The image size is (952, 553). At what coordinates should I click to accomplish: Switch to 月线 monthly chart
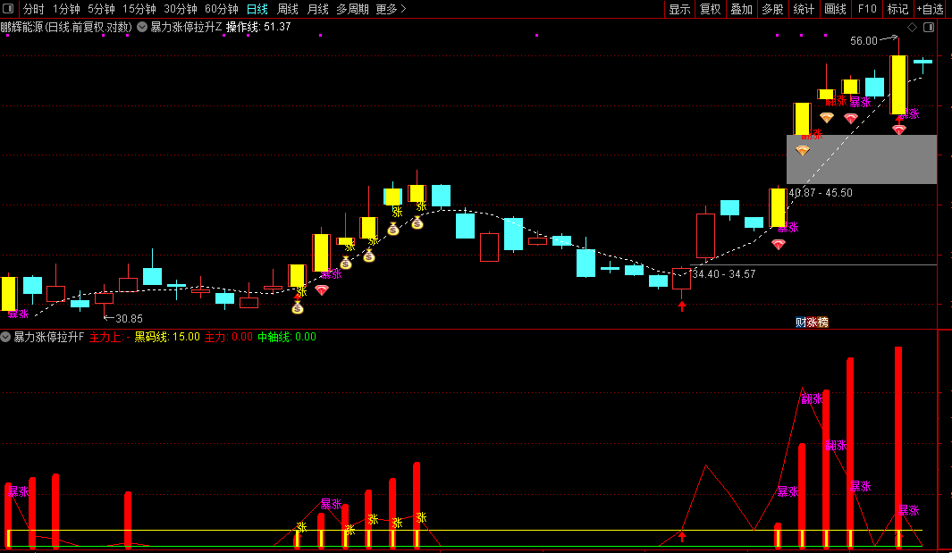click(317, 9)
